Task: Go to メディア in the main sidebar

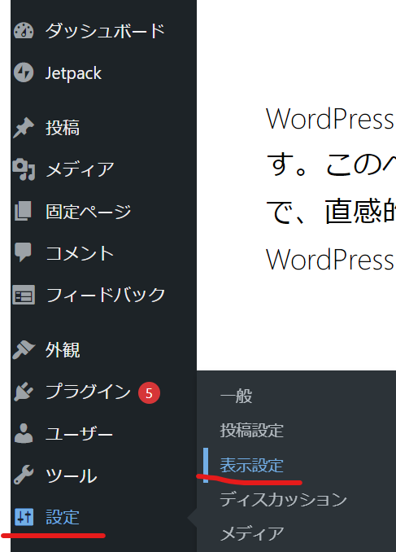Action: tap(81, 169)
